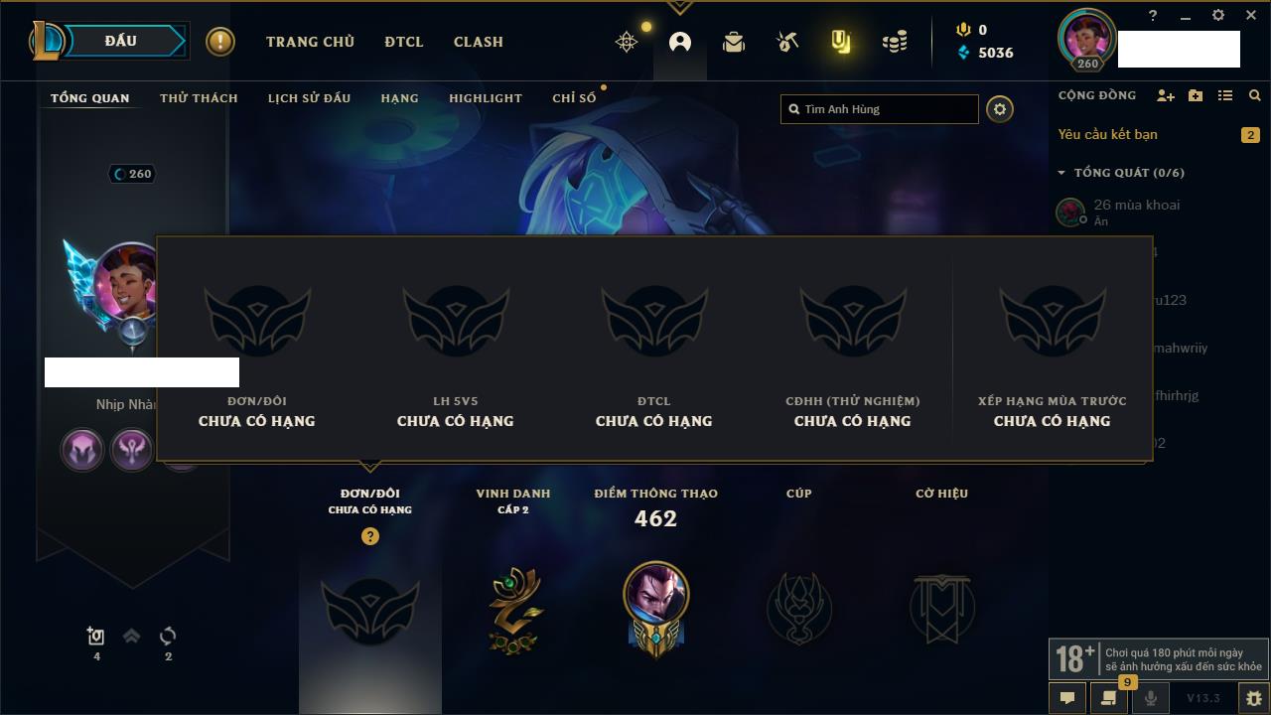This screenshot has width=1271, height=715.
Task: Open the Add Friend icon
Action: click(1166, 95)
